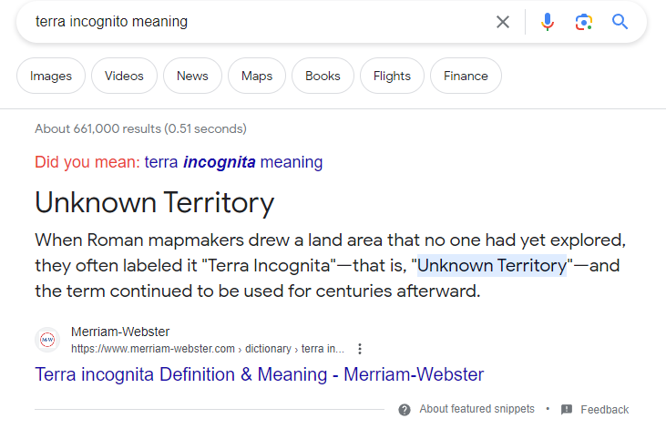666x429 pixels.
Task: Select the Maps filter chip
Action: click(x=257, y=76)
